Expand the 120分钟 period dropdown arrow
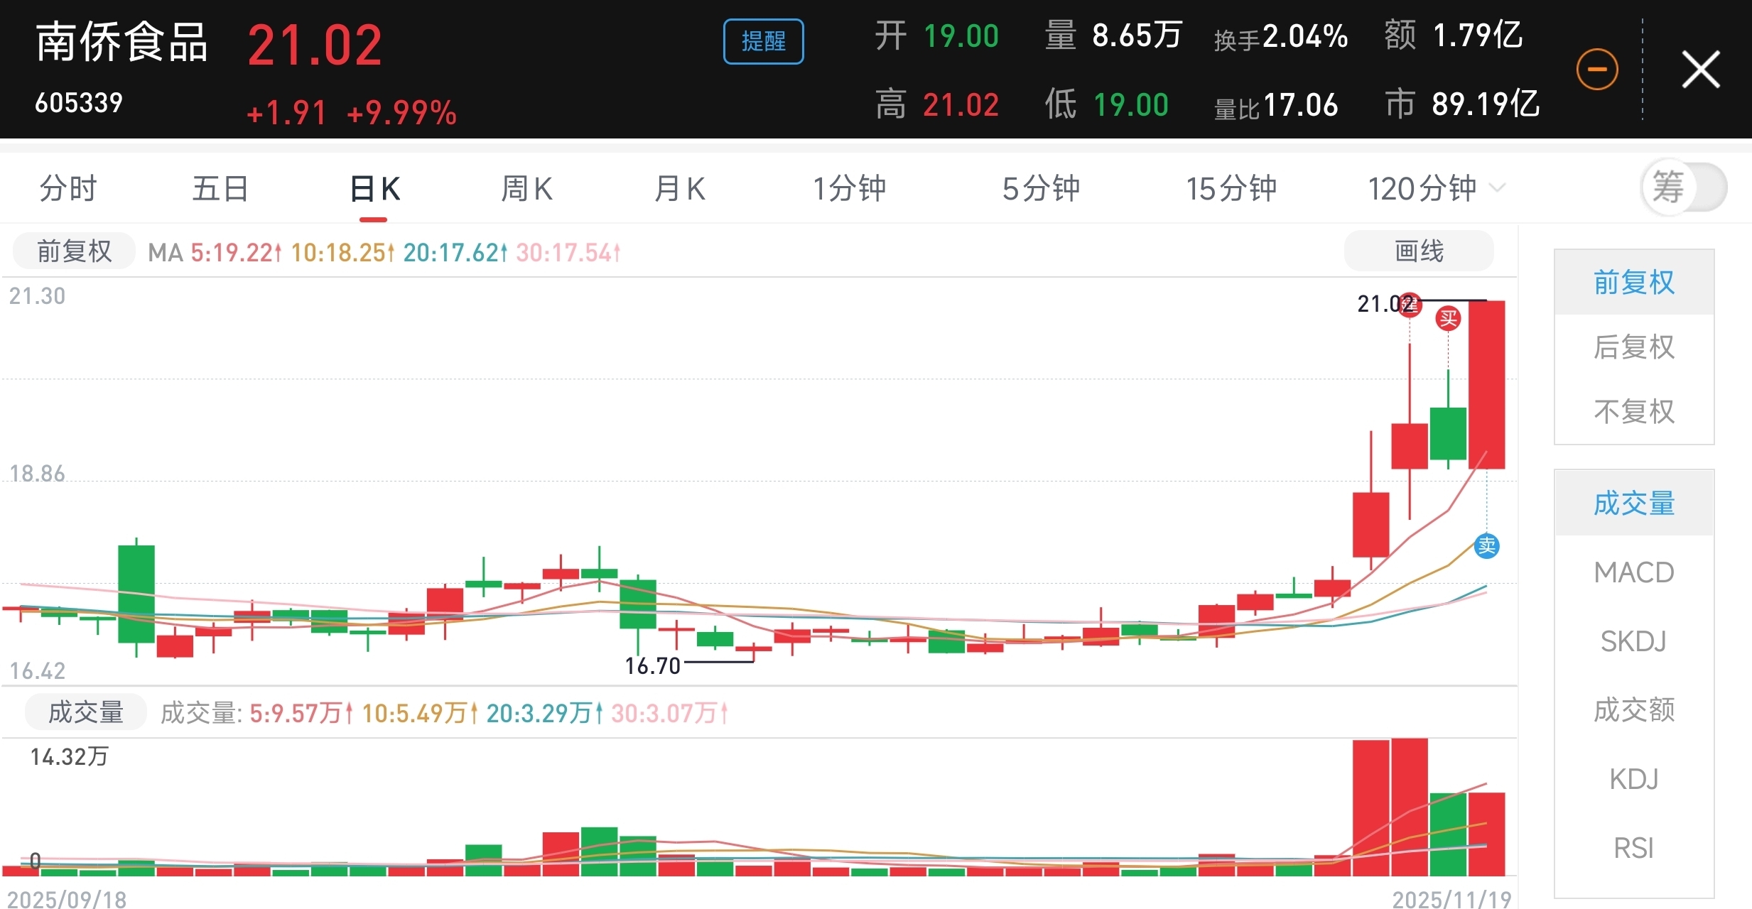1752x909 pixels. pyautogui.click(x=1497, y=188)
